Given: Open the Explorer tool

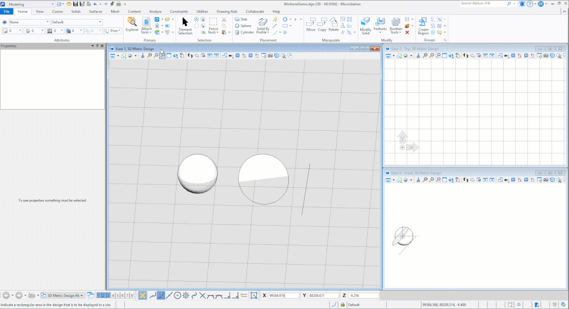Looking at the screenshot, I should point(132,25).
